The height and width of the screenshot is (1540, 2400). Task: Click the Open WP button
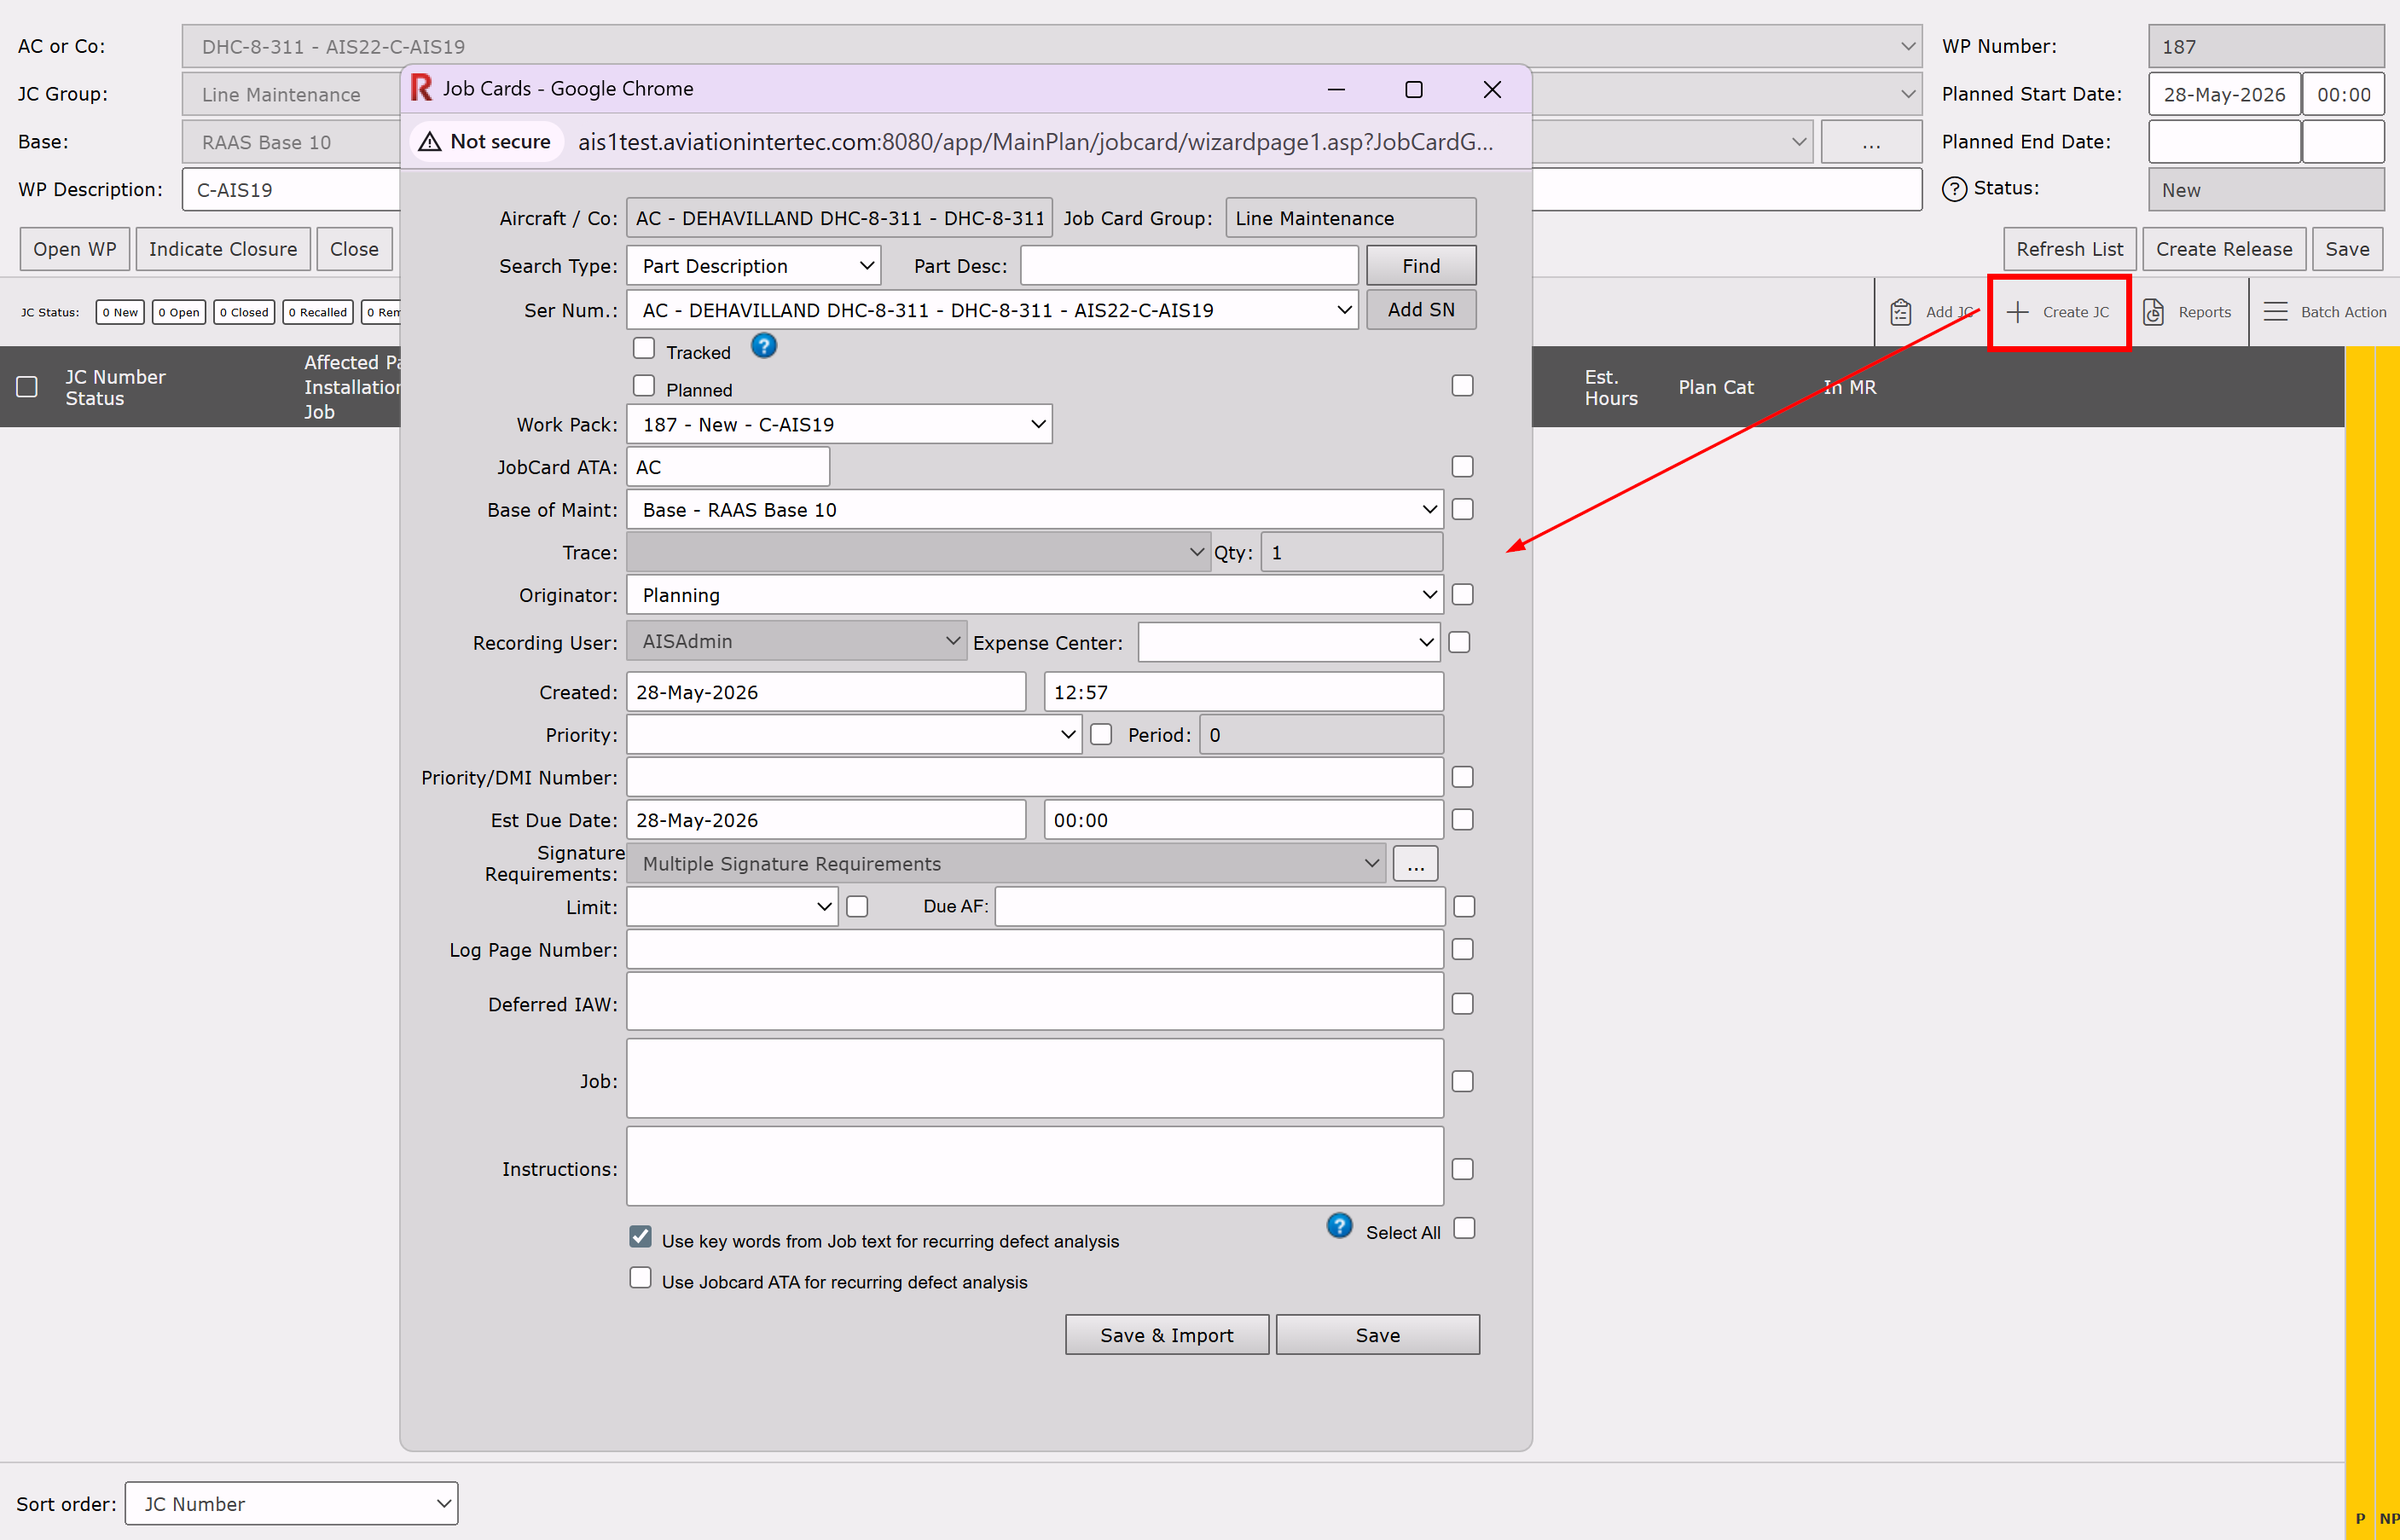75,249
